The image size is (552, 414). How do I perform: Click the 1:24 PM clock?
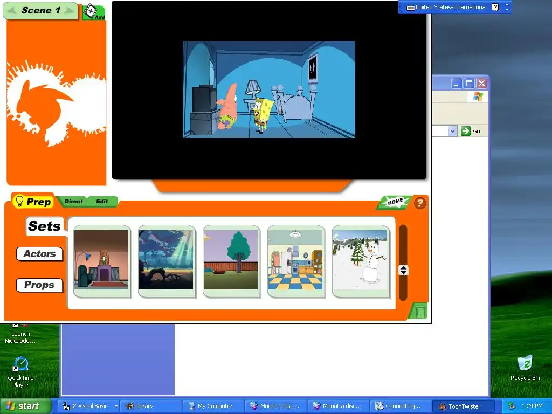click(x=532, y=406)
